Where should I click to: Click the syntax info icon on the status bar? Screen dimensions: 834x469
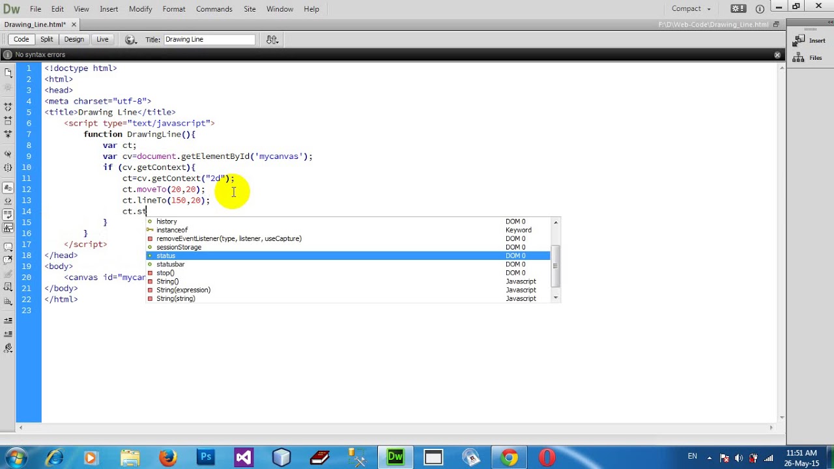(x=7, y=55)
